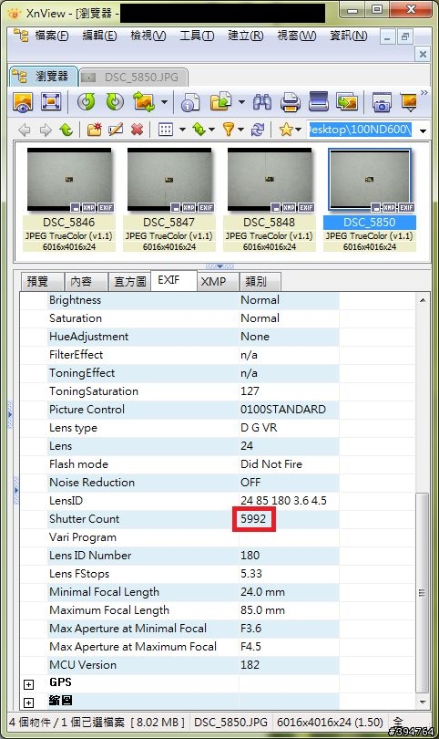Screen dimensions: 439x739
Task: Open the batch convert tool
Action: pos(347,102)
